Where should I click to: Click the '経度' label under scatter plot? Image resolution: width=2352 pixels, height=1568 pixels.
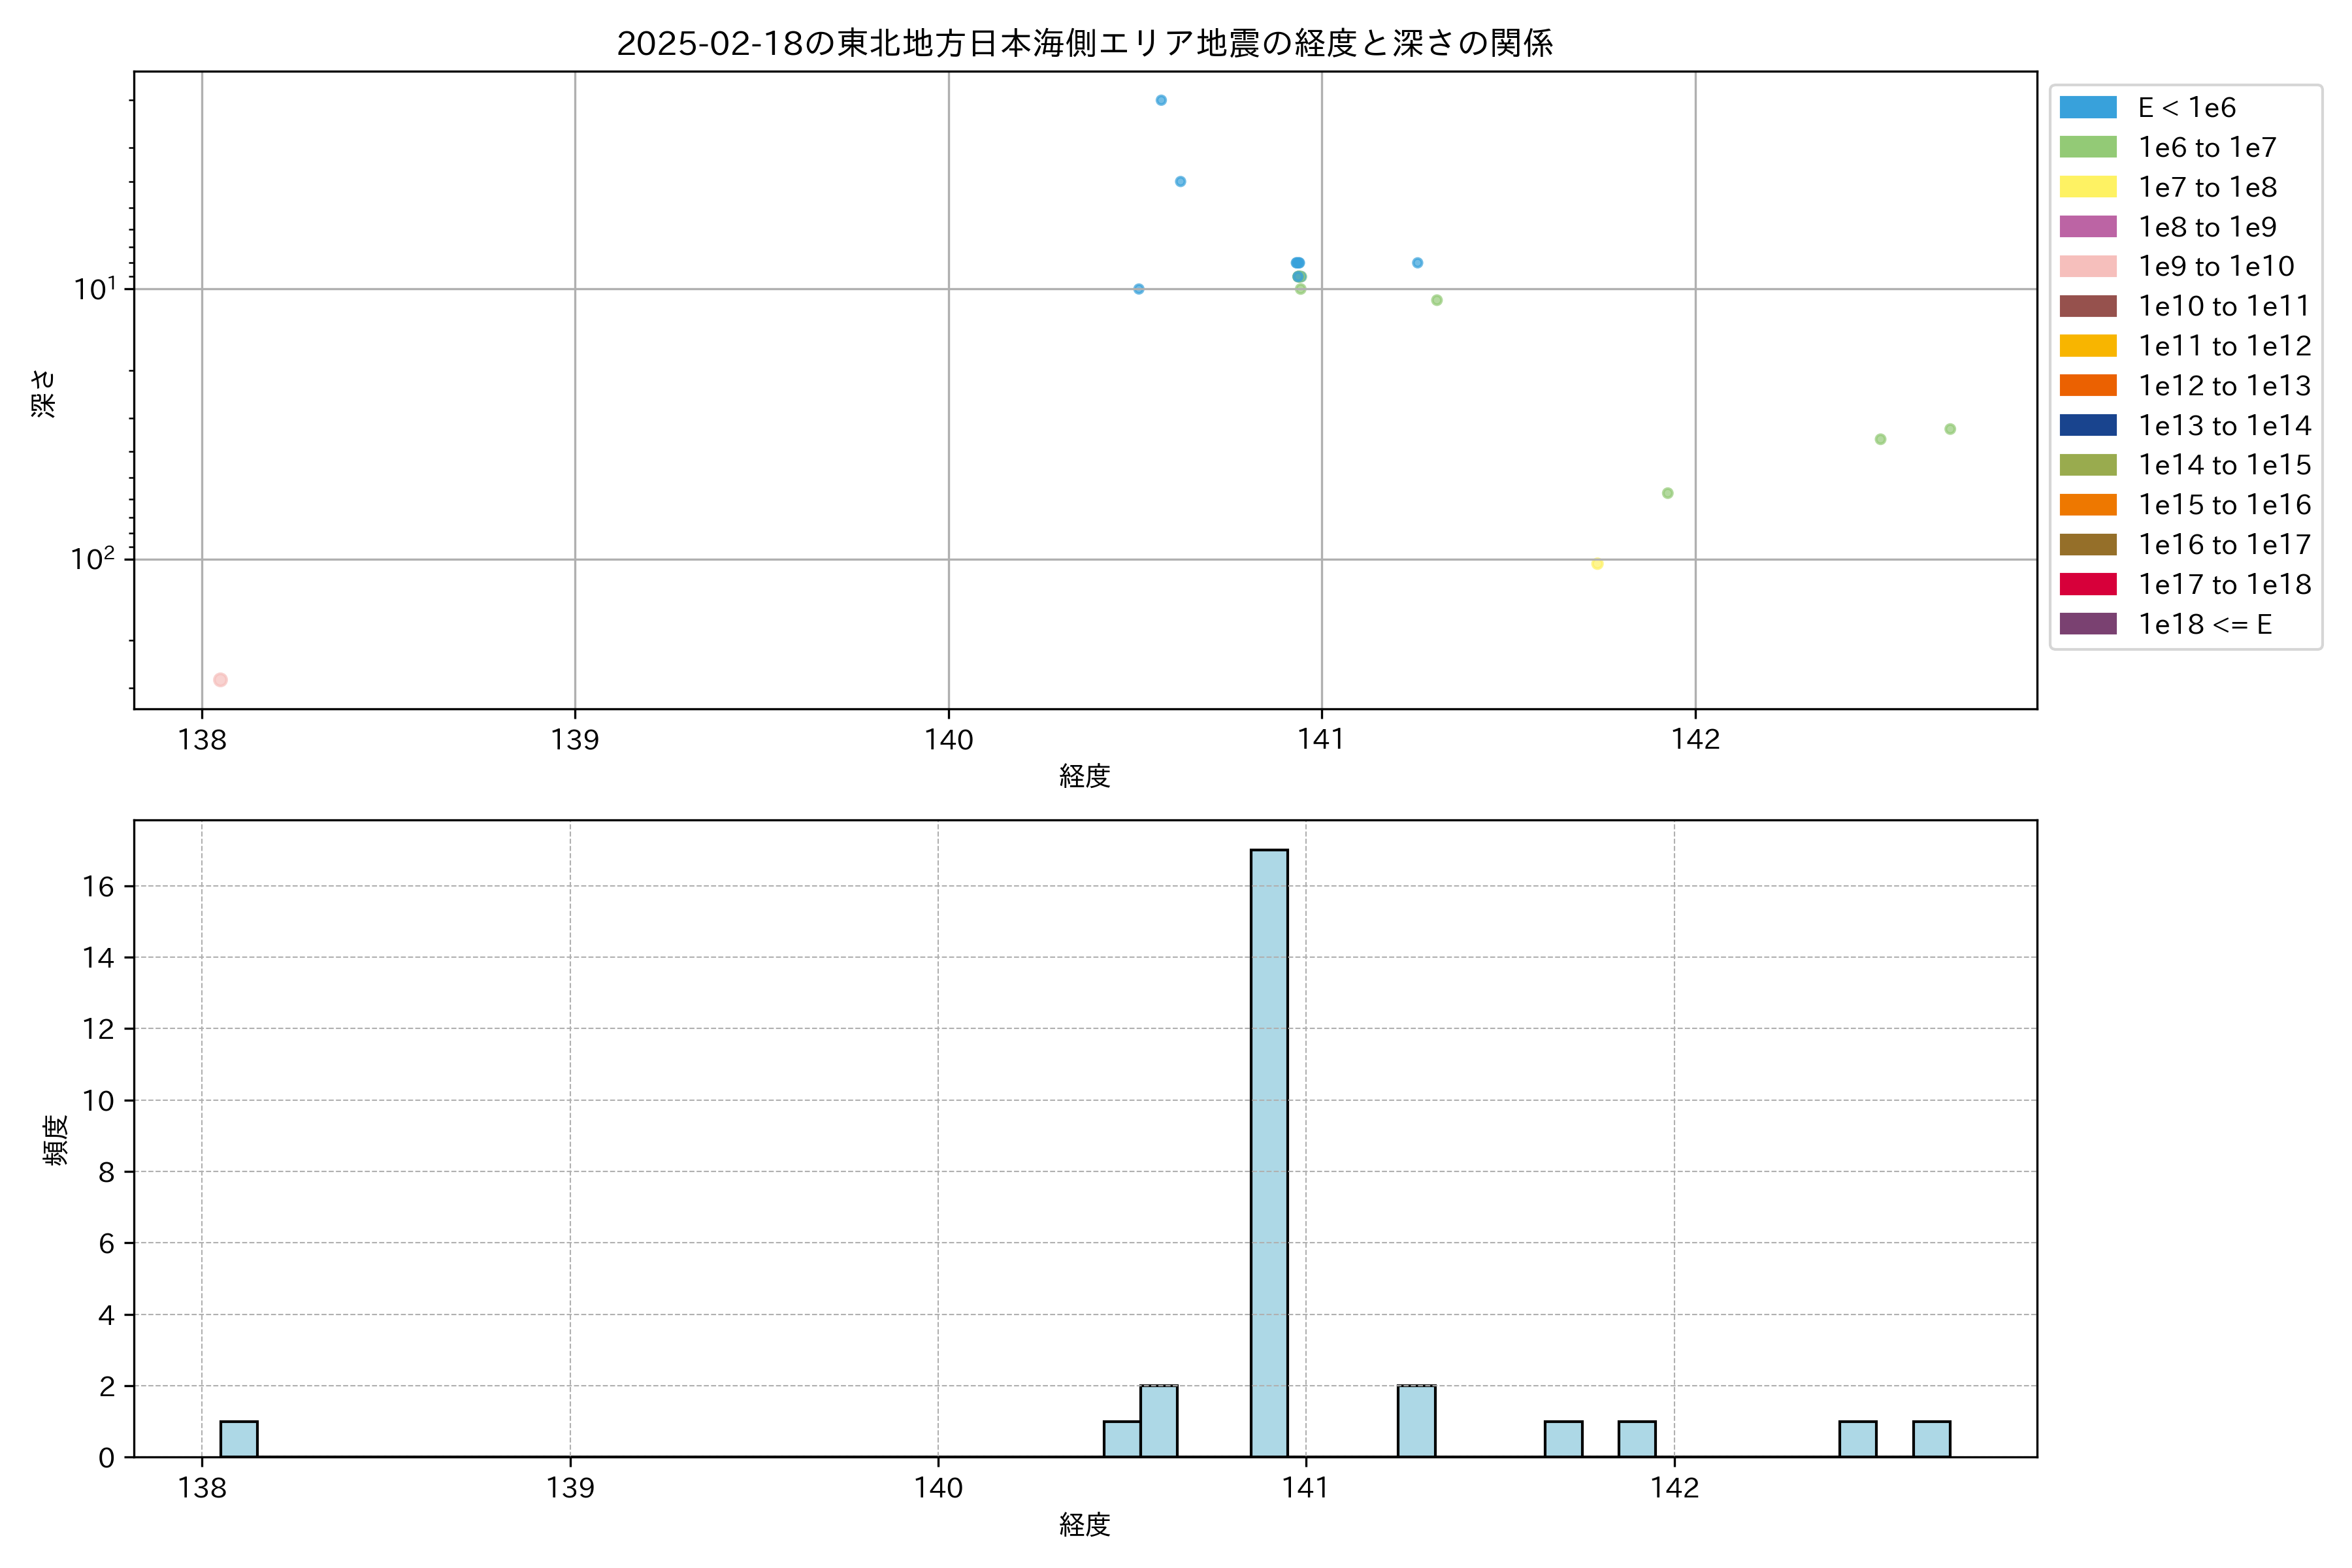pos(1084,776)
